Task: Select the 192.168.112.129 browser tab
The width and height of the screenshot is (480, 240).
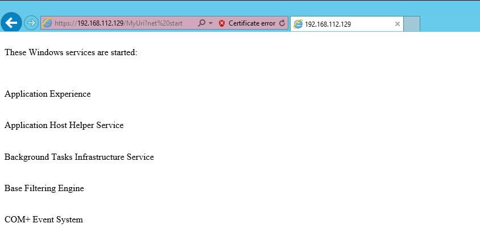Action: [x=346, y=24]
